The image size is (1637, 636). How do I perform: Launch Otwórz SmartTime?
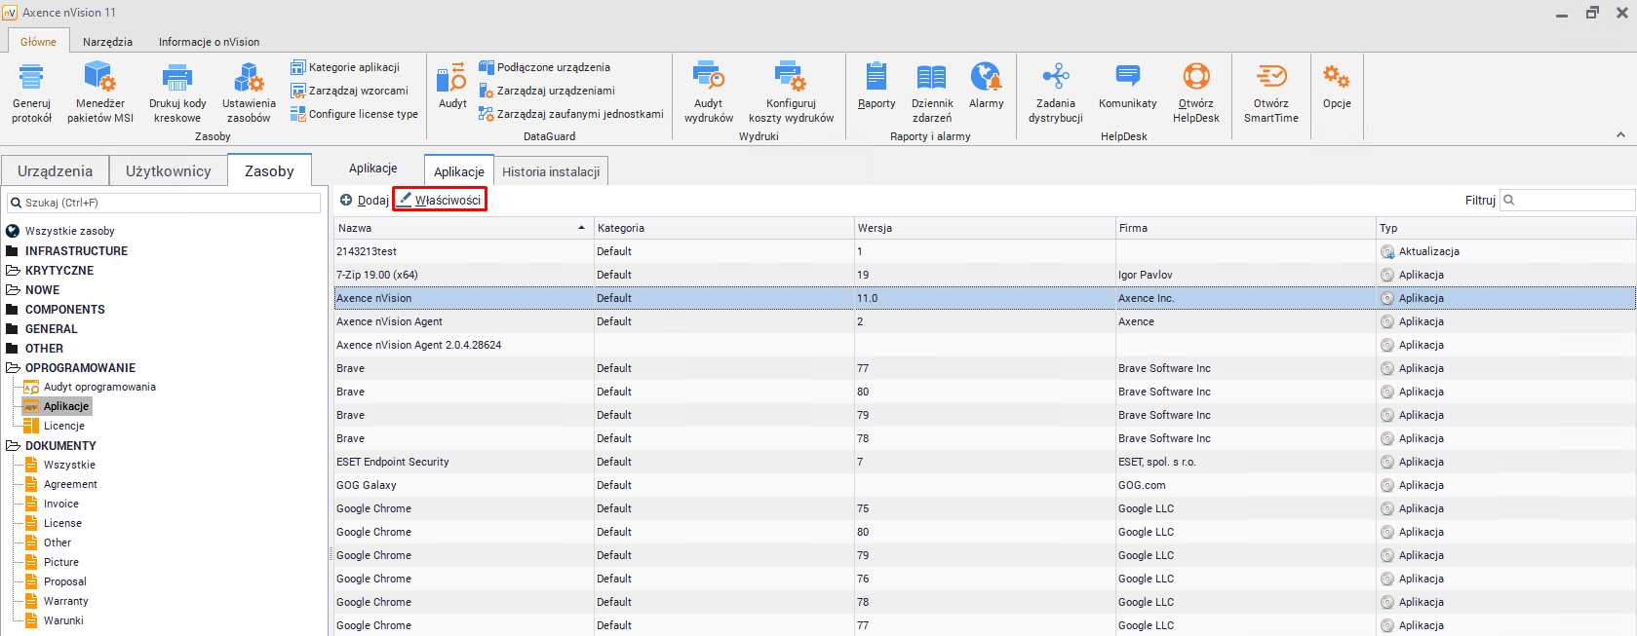[1270, 78]
